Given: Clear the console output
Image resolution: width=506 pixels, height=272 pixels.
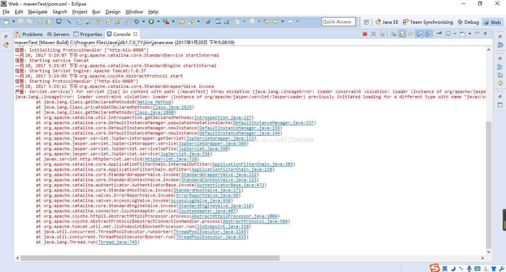Looking at the screenshot, I should pyautogui.click(x=393, y=34).
